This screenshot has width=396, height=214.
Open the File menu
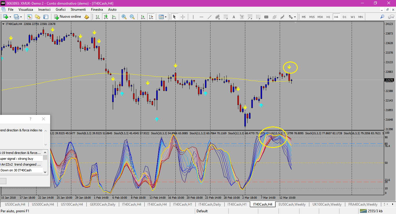(11, 10)
